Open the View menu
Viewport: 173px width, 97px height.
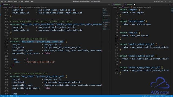15,1
